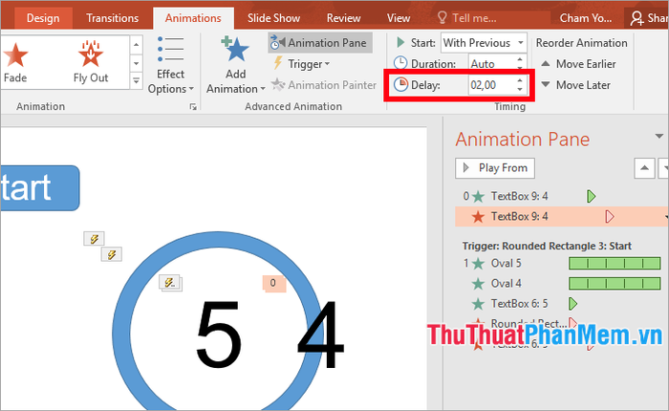The width and height of the screenshot is (669, 411).
Task: Click the stacked trigger lightning tag inside circle
Action: tap(170, 283)
